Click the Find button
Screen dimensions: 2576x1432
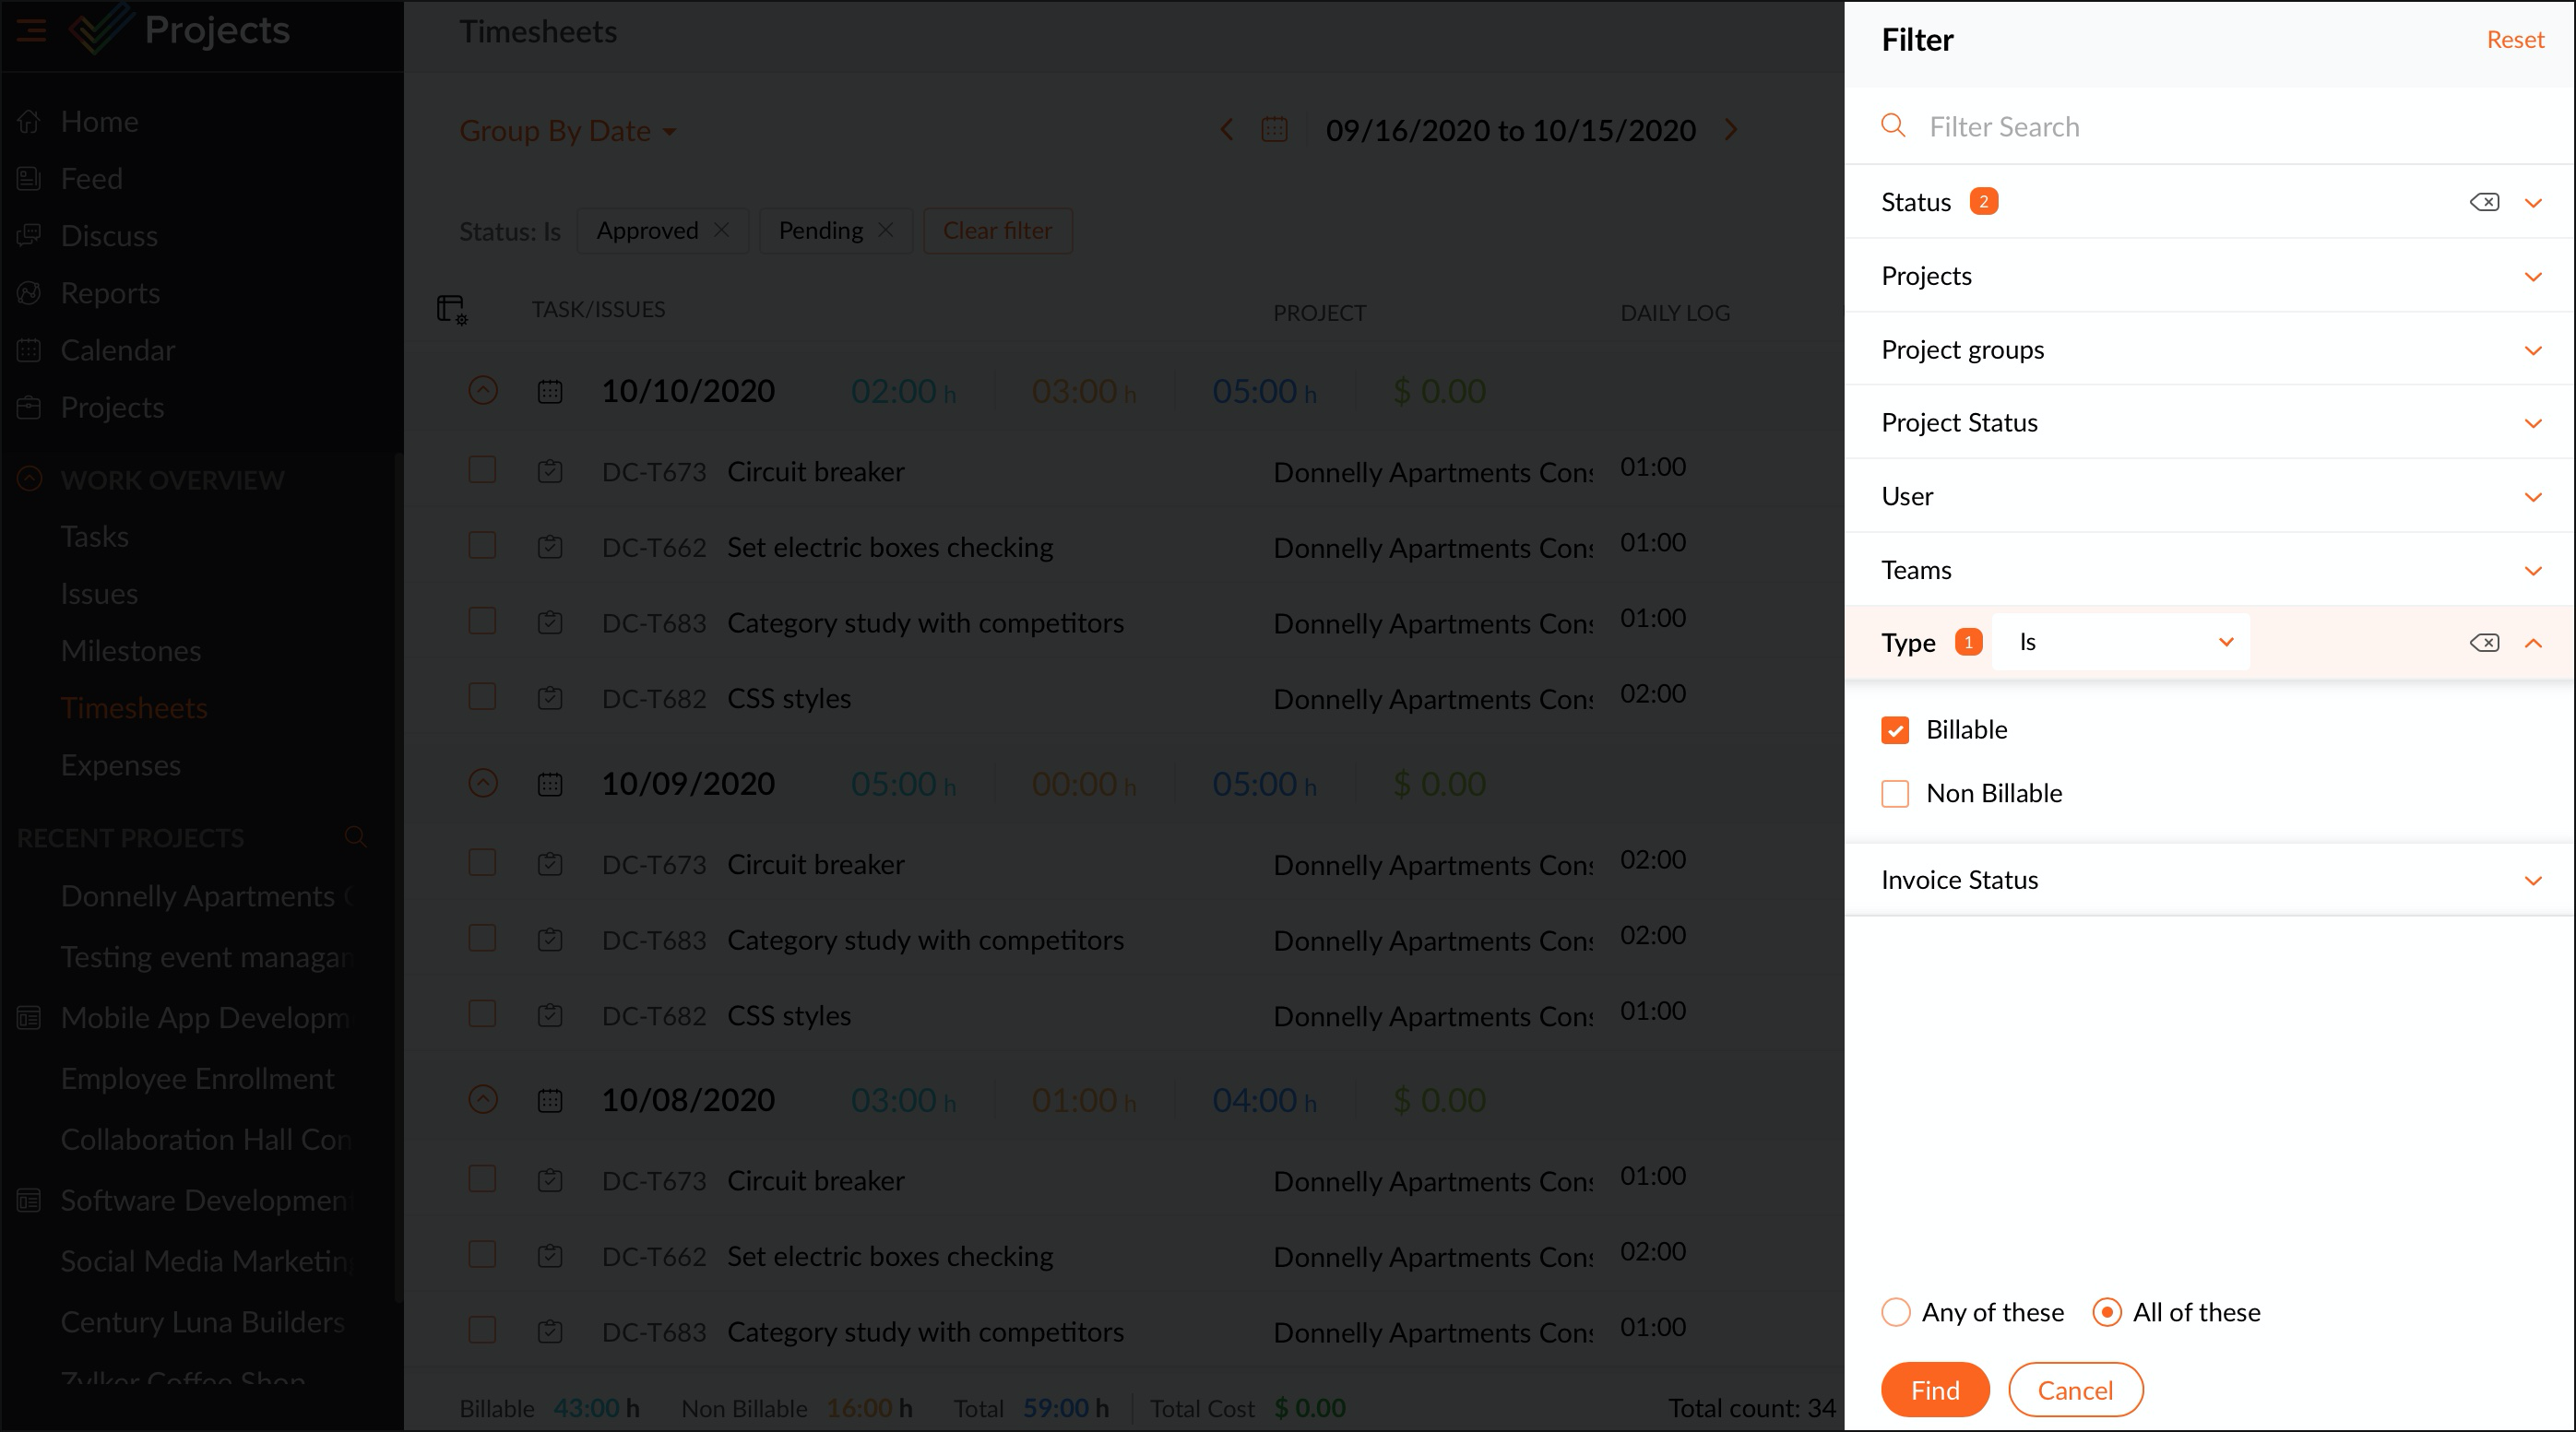[x=1935, y=1390]
